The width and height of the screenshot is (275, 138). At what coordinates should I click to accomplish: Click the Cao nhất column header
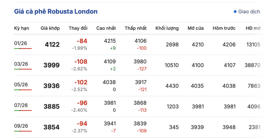tap(106, 28)
